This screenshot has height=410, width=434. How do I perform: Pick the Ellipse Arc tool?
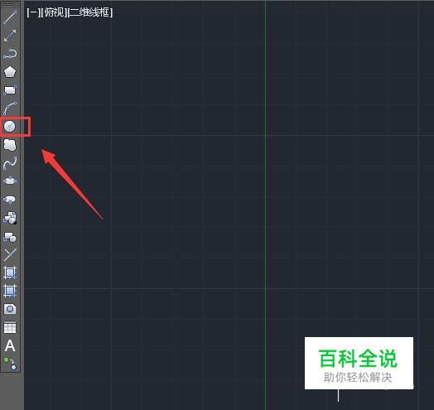(x=10, y=200)
